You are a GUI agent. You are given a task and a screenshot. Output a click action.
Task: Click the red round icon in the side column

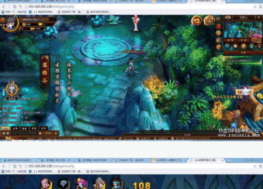point(218,27)
